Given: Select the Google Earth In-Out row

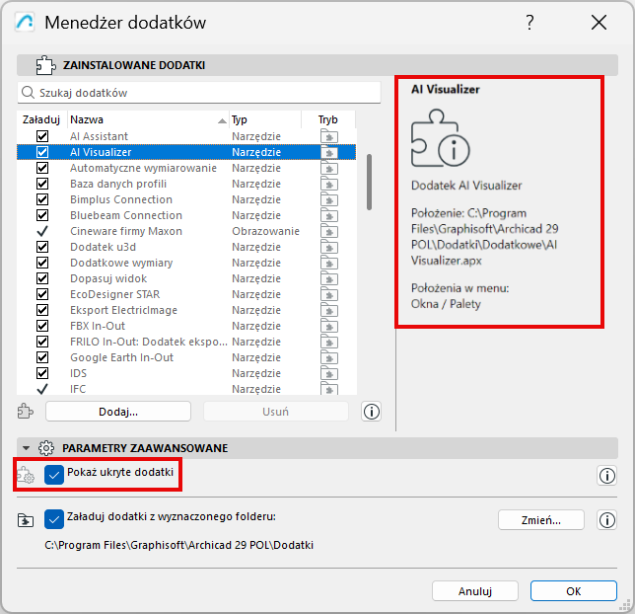Looking at the screenshot, I should (186, 357).
